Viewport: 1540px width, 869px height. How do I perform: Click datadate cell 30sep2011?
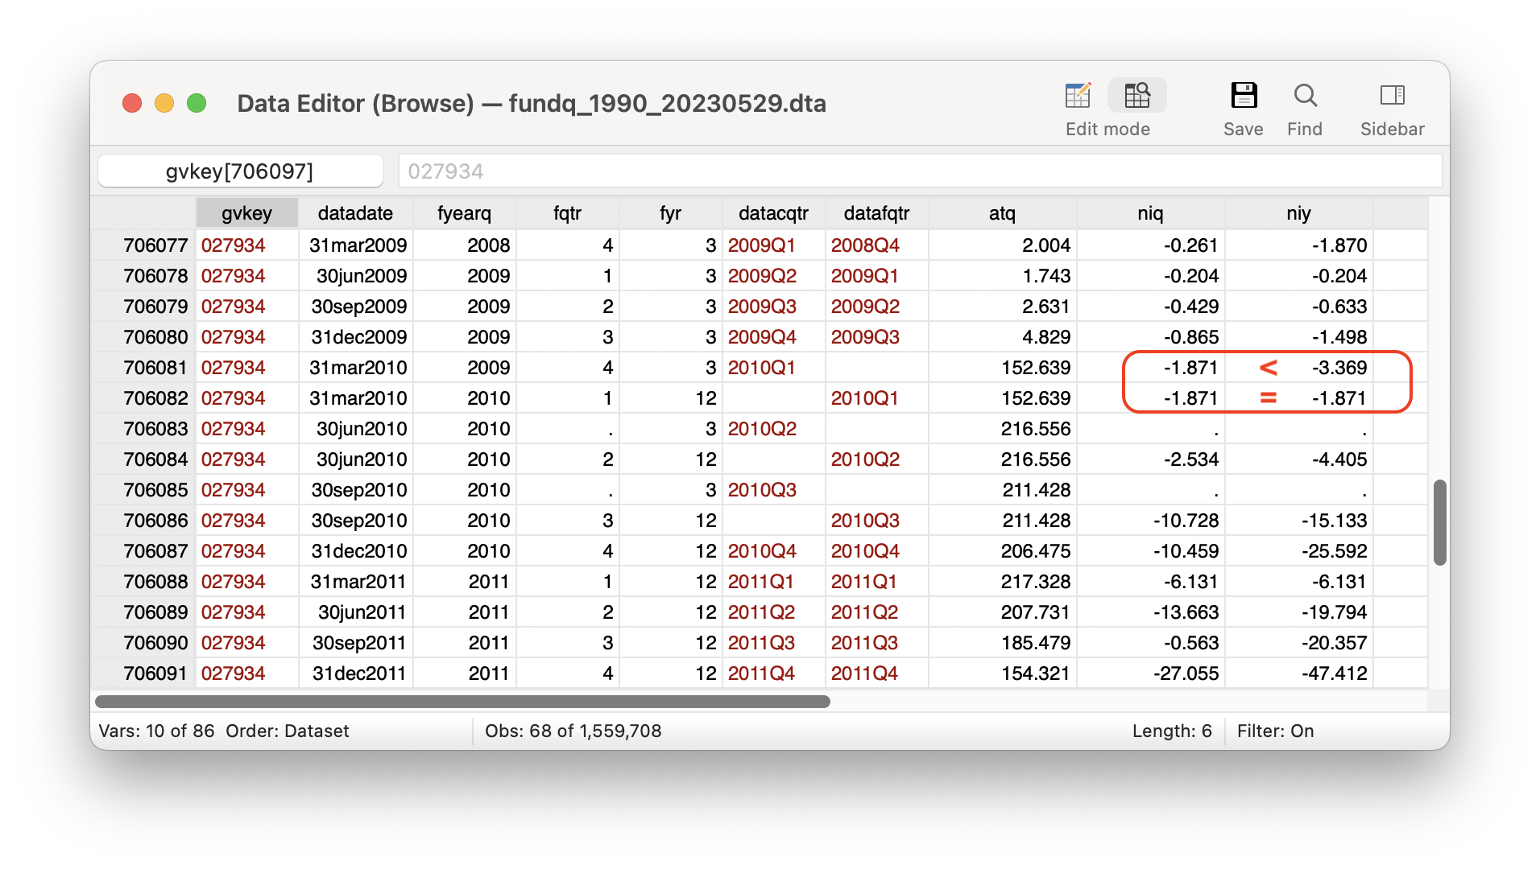click(355, 643)
